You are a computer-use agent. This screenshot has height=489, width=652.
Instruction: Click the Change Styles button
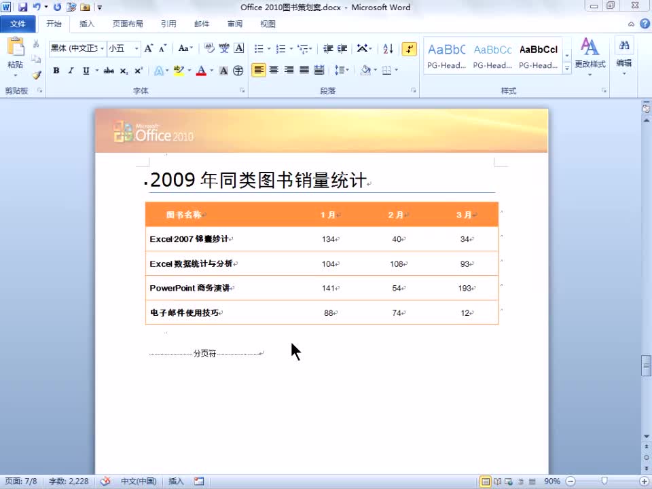point(590,57)
